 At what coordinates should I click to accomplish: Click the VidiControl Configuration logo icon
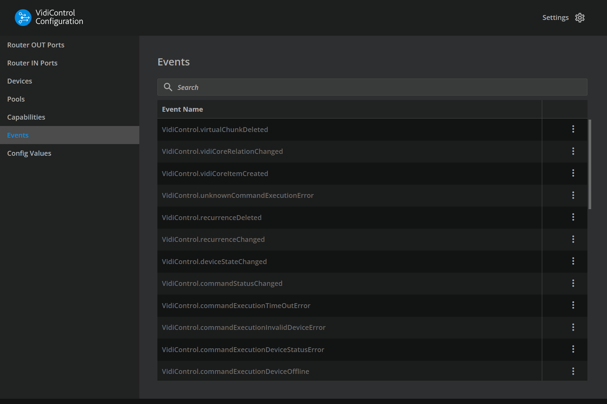pos(23,18)
